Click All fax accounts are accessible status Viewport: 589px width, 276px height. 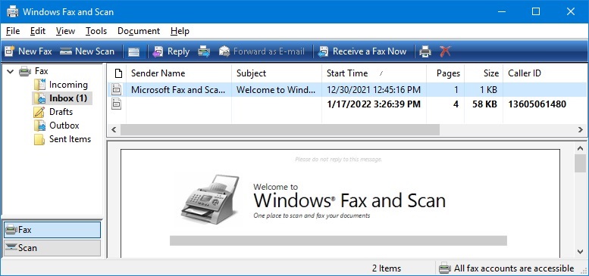514,268
